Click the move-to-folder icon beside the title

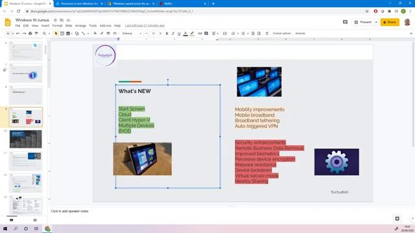(x=62, y=20)
